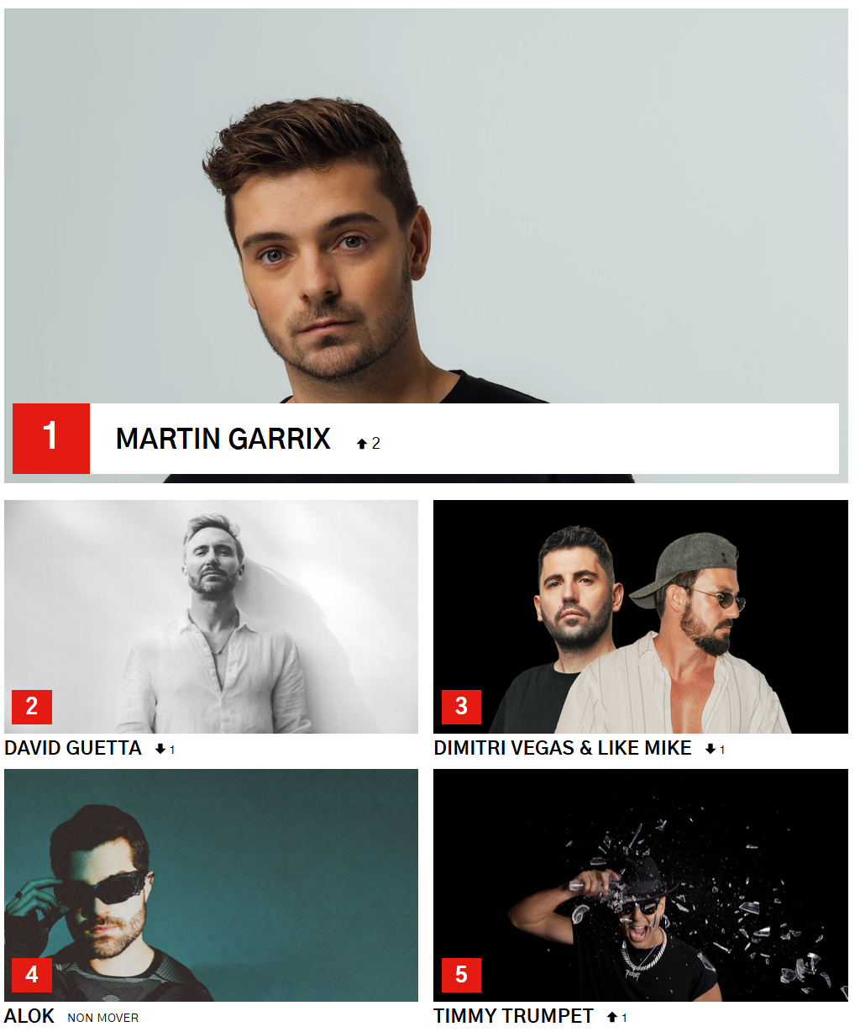This screenshot has height=1032, width=860.
Task: Click the up arrow beside Timmy Trumpet
Action: [x=612, y=1018]
